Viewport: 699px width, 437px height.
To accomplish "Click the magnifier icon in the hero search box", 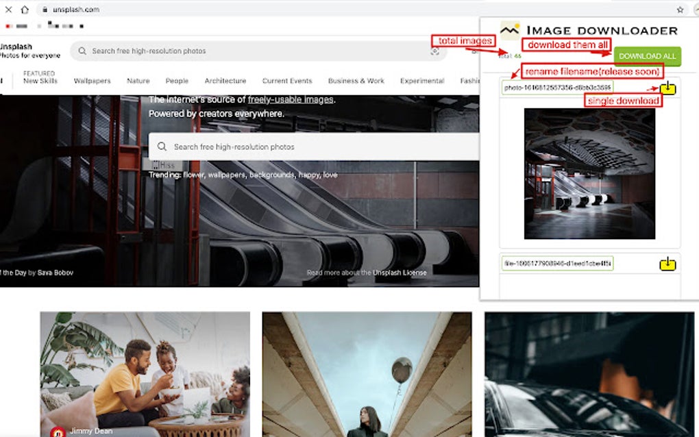I will click(162, 147).
